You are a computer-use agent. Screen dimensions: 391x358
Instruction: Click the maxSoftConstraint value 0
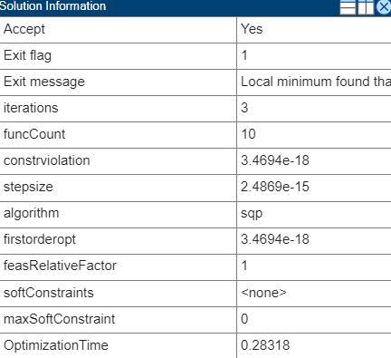(244, 319)
